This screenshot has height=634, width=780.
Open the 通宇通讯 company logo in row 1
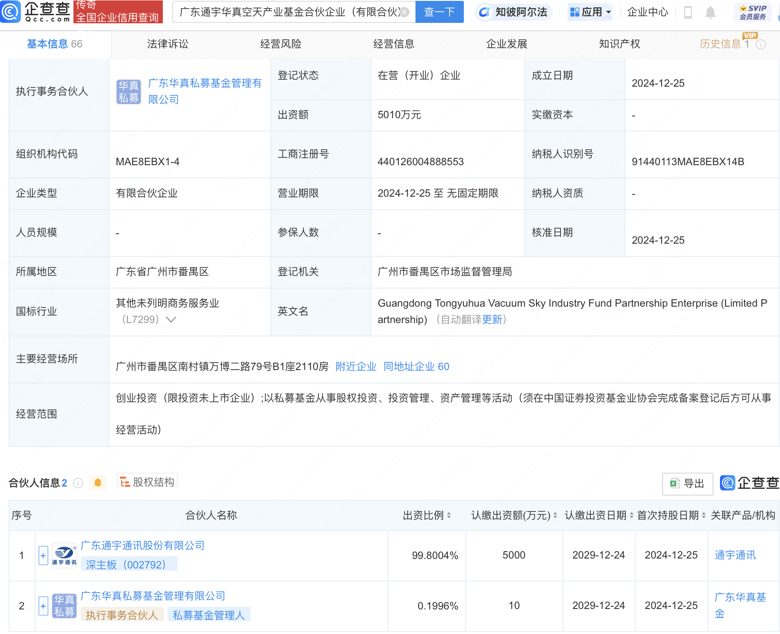click(x=64, y=556)
